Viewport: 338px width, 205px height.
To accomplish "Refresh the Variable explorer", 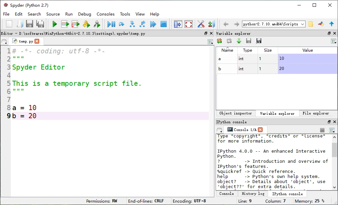I will point(219,41).
